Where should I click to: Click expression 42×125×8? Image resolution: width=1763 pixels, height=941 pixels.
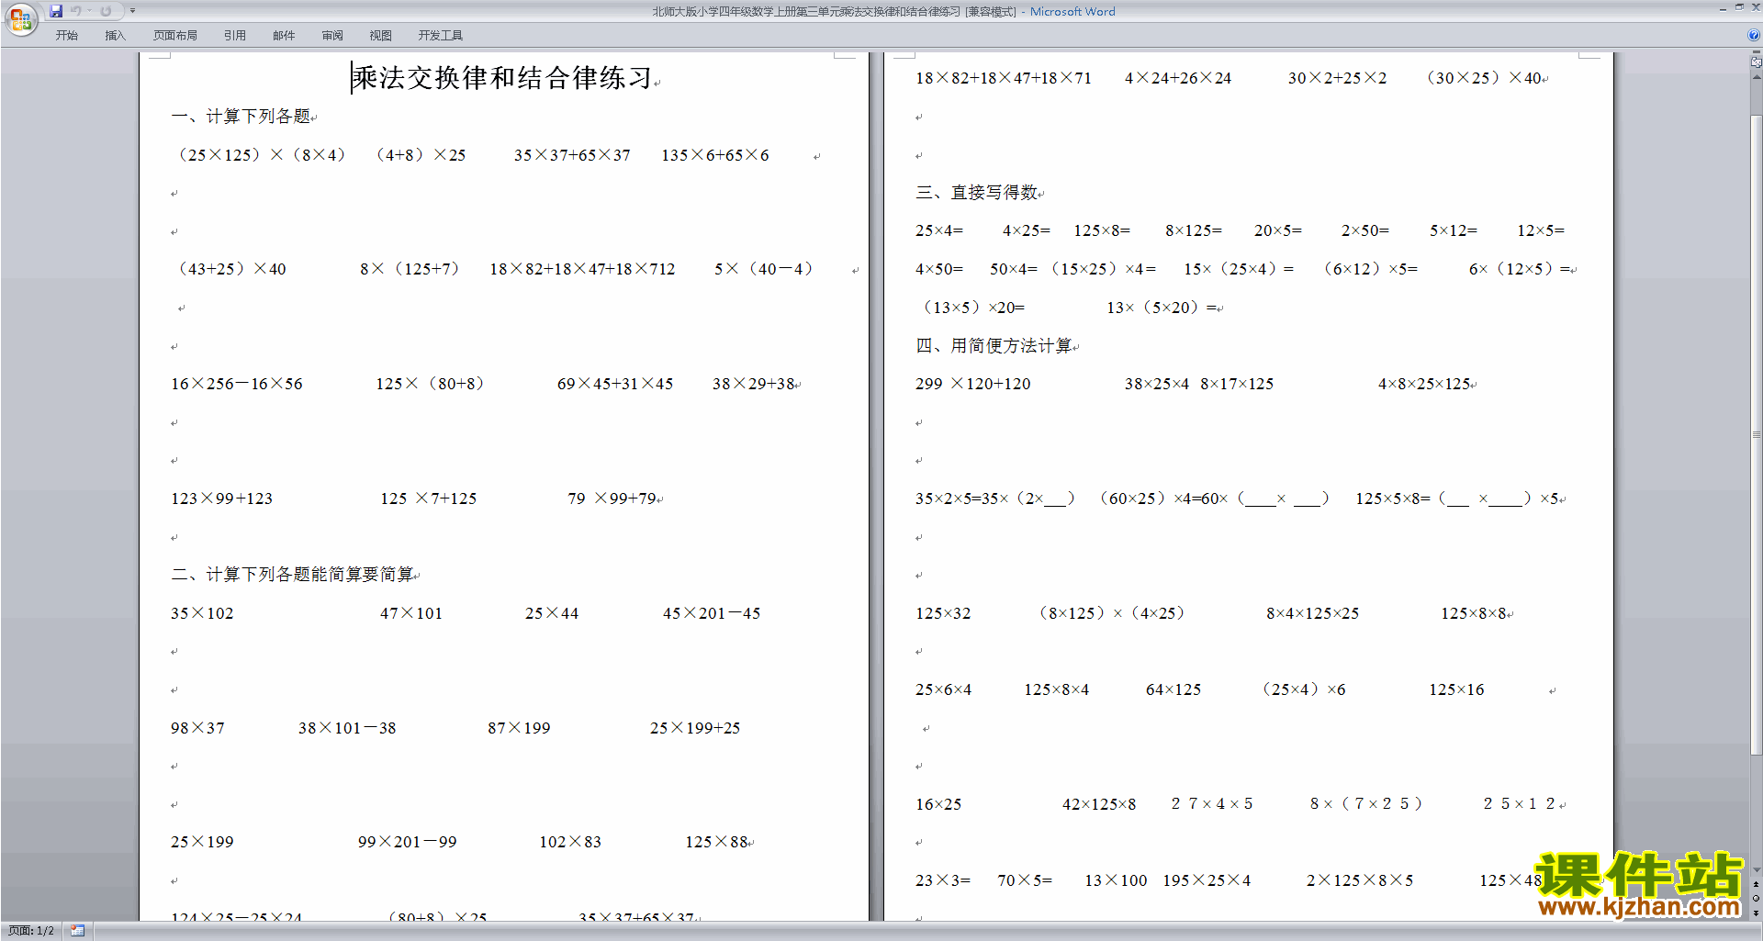(1099, 804)
